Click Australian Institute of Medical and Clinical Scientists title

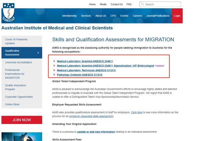point(57,28)
